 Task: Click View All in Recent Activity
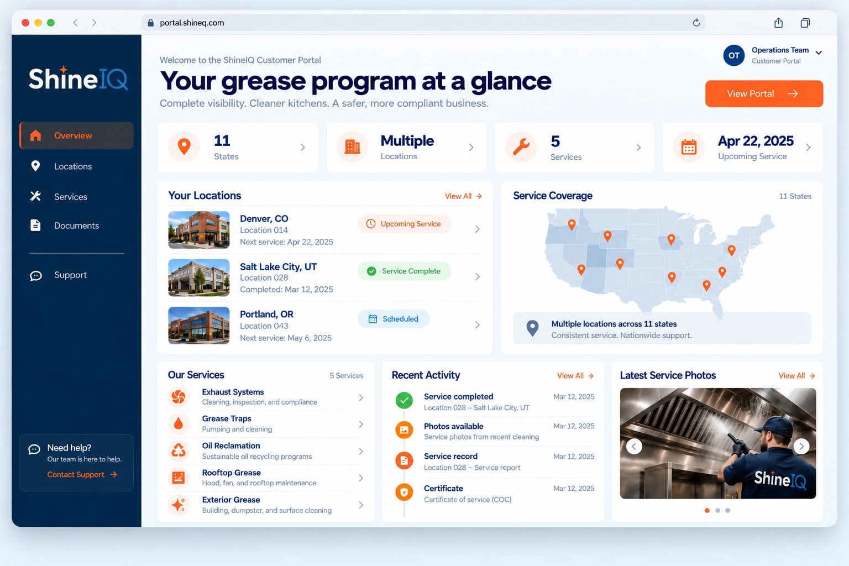pyautogui.click(x=575, y=376)
